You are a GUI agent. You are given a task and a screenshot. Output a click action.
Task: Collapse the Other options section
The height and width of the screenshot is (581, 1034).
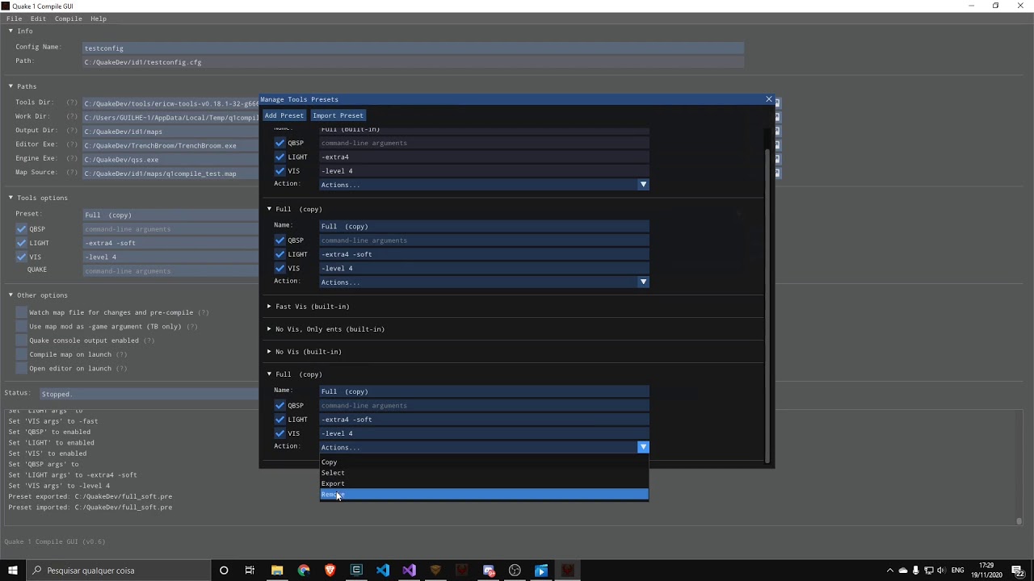[11, 295]
